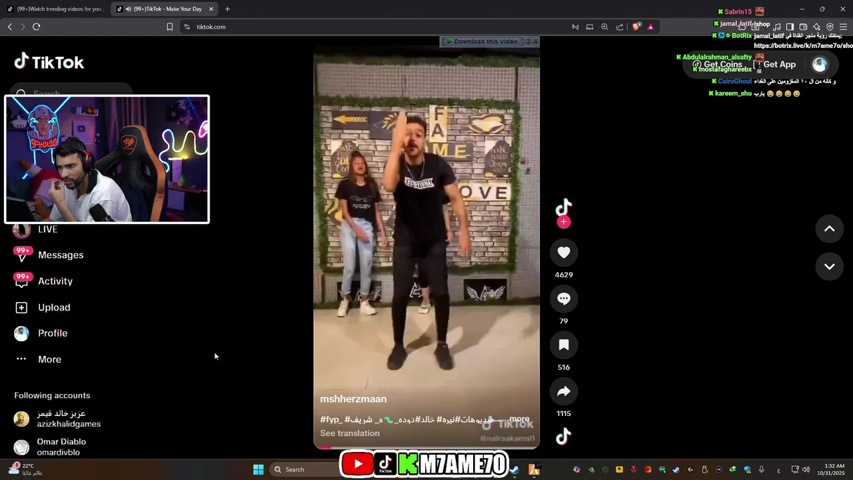Click the #fyp_ hashtag in the caption
Viewport: 853px width, 480px height.
coord(331,419)
